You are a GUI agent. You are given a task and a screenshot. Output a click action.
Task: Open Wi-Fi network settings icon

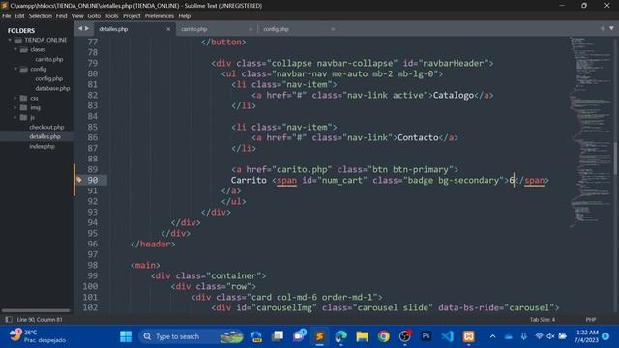point(539,336)
